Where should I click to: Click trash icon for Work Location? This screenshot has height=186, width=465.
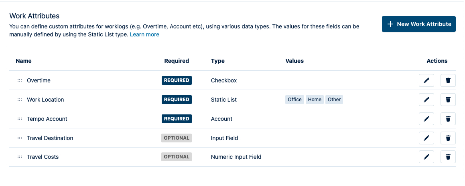click(448, 100)
